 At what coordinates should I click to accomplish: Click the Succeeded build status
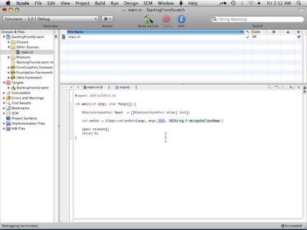click(x=292, y=226)
